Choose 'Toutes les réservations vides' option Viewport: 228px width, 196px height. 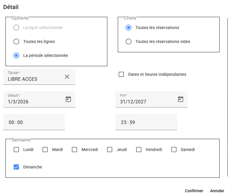[x=129, y=42]
